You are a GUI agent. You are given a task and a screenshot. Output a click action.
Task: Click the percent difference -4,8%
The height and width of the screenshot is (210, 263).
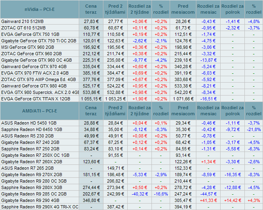(254, 21)
